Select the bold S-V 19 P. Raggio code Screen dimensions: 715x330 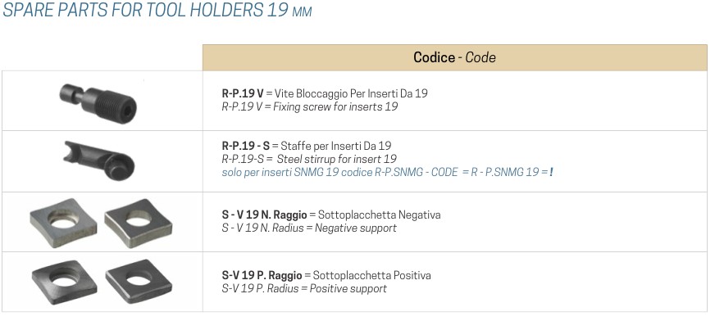click(x=262, y=276)
